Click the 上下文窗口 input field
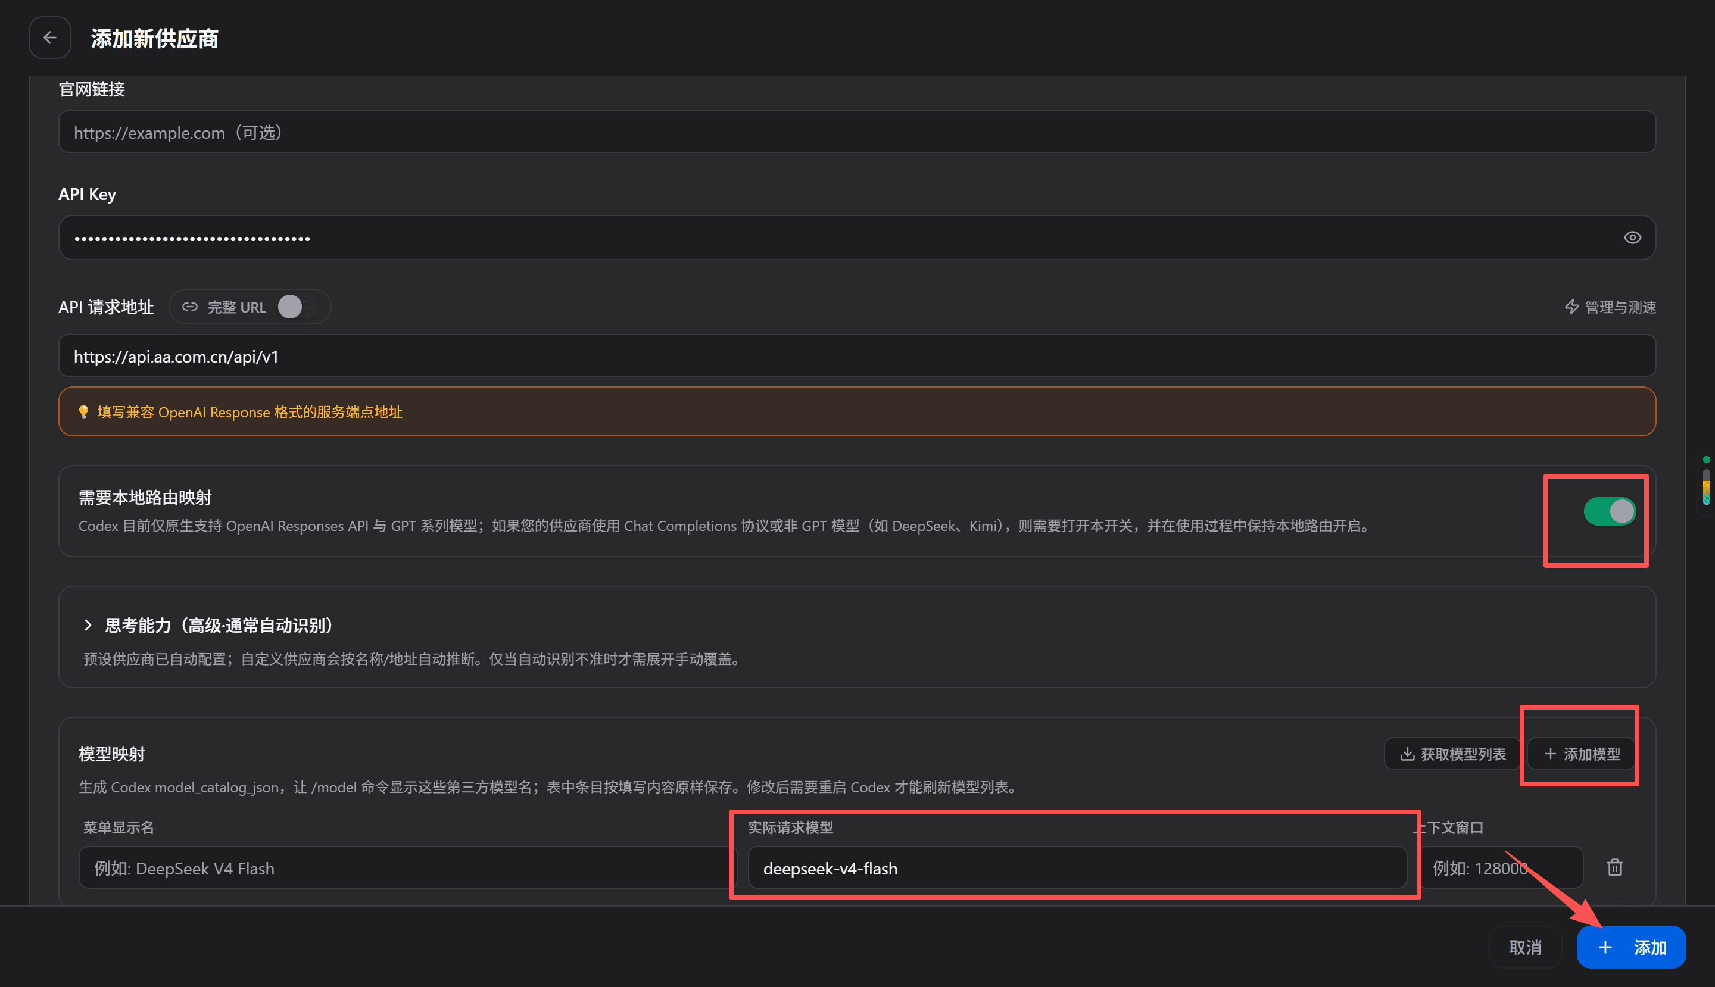1715x987 pixels. click(x=1501, y=868)
